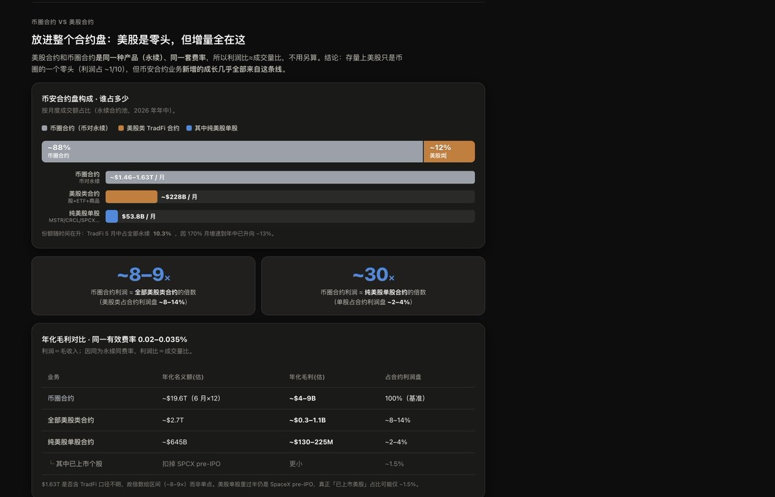Click the section label 币圈合约 VS 美股合约
The height and width of the screenshot is (497, 775).
pos(62,22)
